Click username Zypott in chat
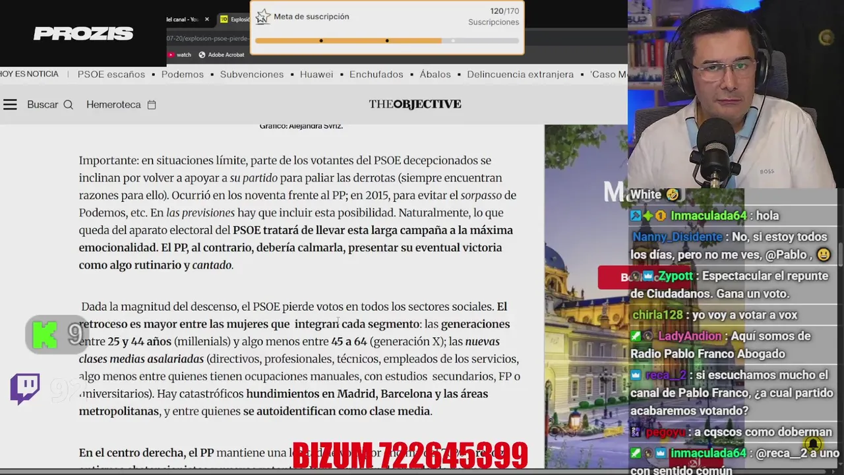The image size is (844, 475). (675, 276)
